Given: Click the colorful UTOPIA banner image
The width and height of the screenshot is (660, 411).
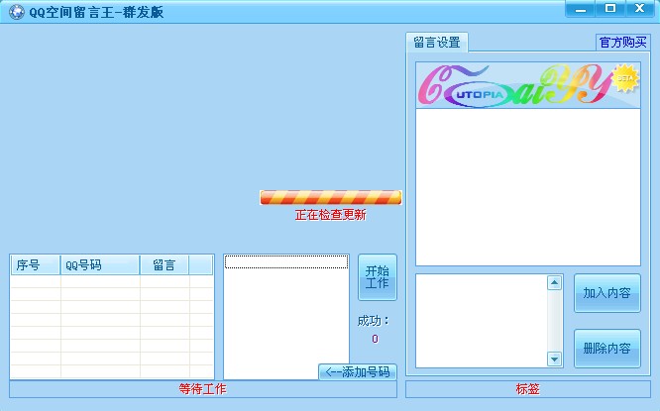Looking at the screenshot, I should (x=528, y=85).
